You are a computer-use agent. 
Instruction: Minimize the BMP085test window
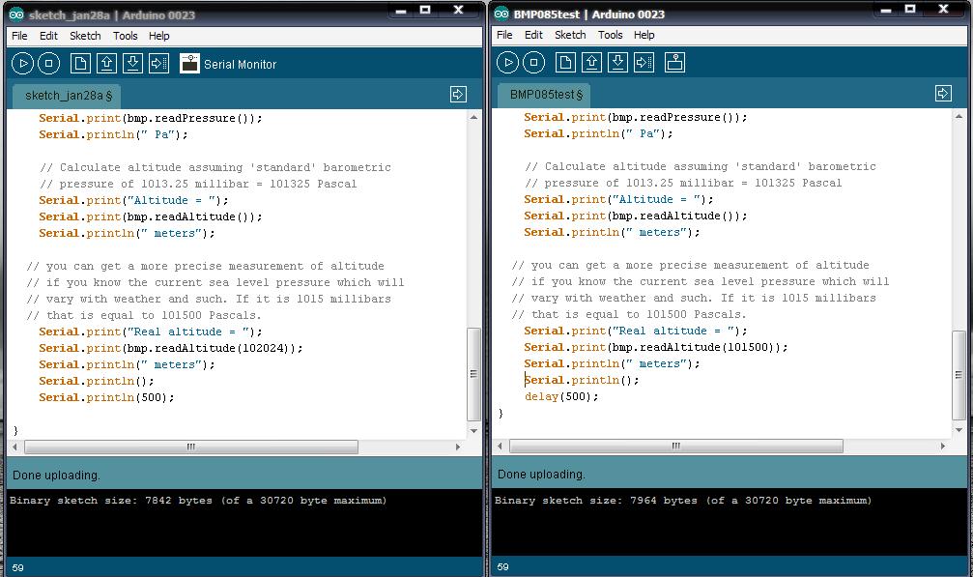(886, 10)
